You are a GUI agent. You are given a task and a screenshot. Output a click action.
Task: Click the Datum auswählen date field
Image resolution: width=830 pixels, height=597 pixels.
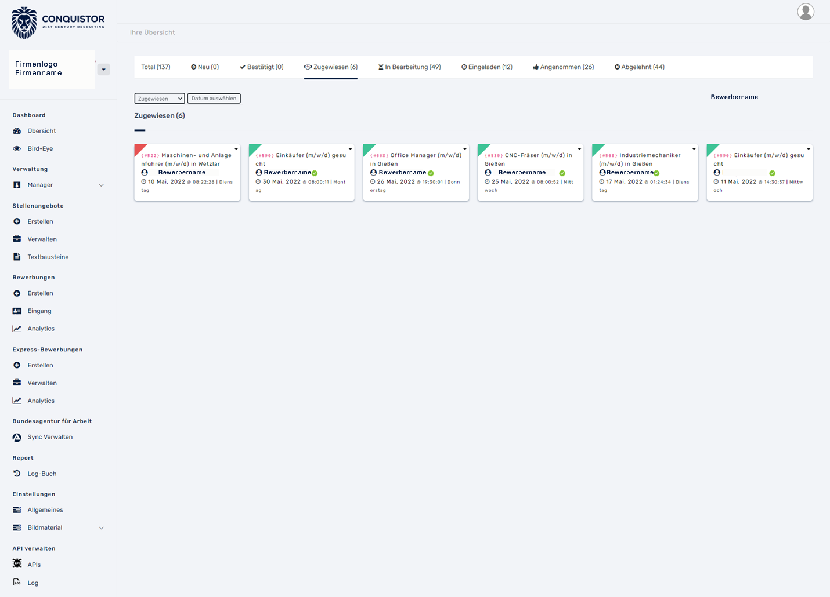(x=214, y=99)
